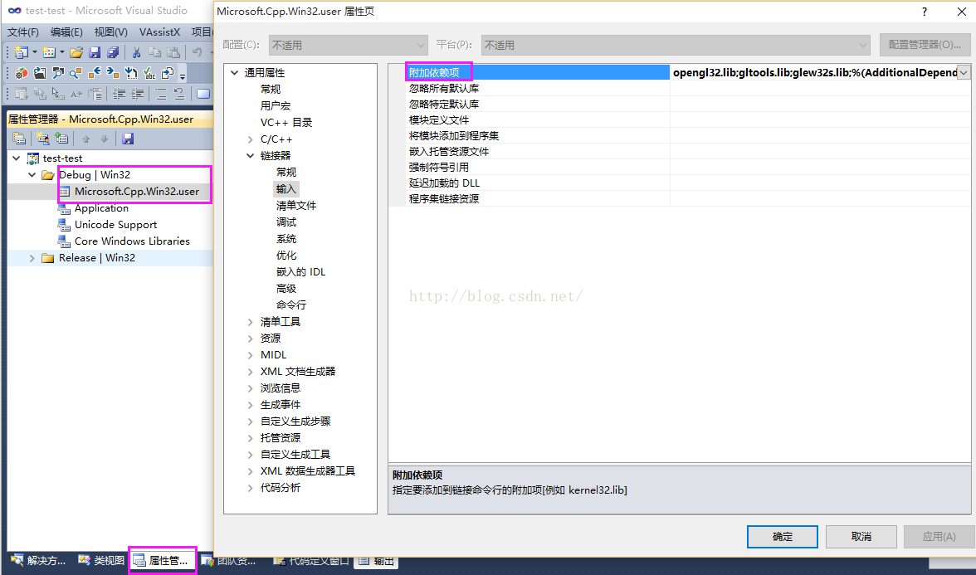Open the 平台 platform combo box
976x575 pixels.
pos(676,45)
